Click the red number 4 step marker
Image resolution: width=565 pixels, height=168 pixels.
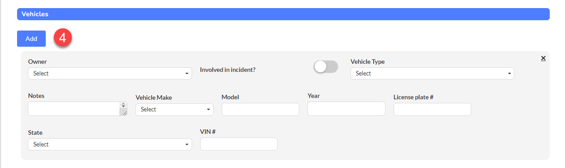(63, 39)
